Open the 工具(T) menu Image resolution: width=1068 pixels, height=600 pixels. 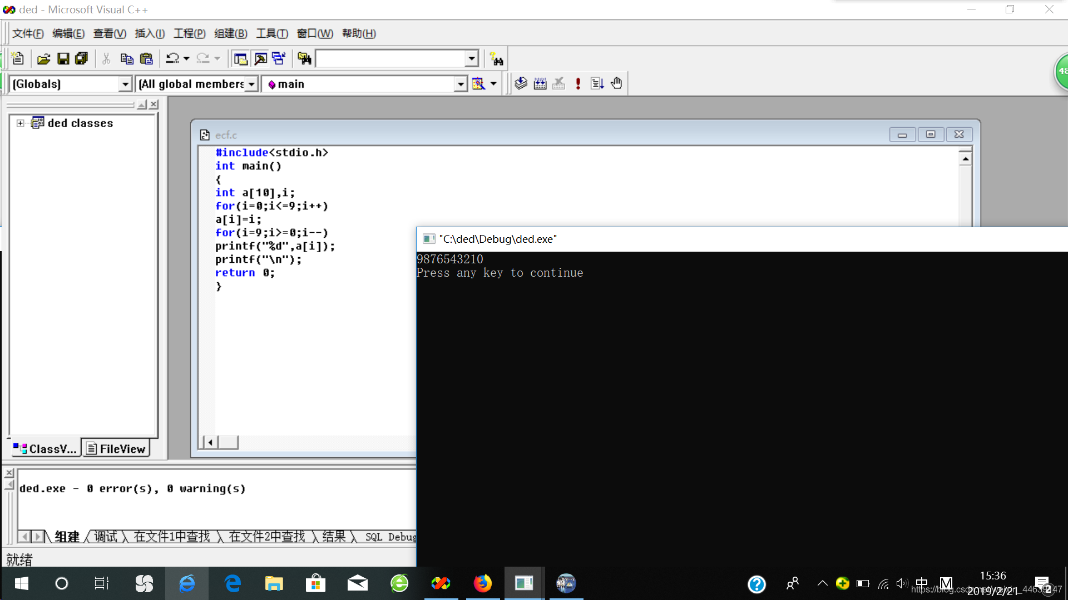(272, 33)
